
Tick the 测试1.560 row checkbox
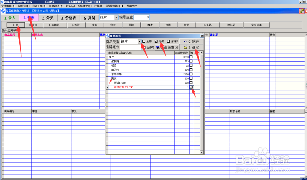(191, 83)
